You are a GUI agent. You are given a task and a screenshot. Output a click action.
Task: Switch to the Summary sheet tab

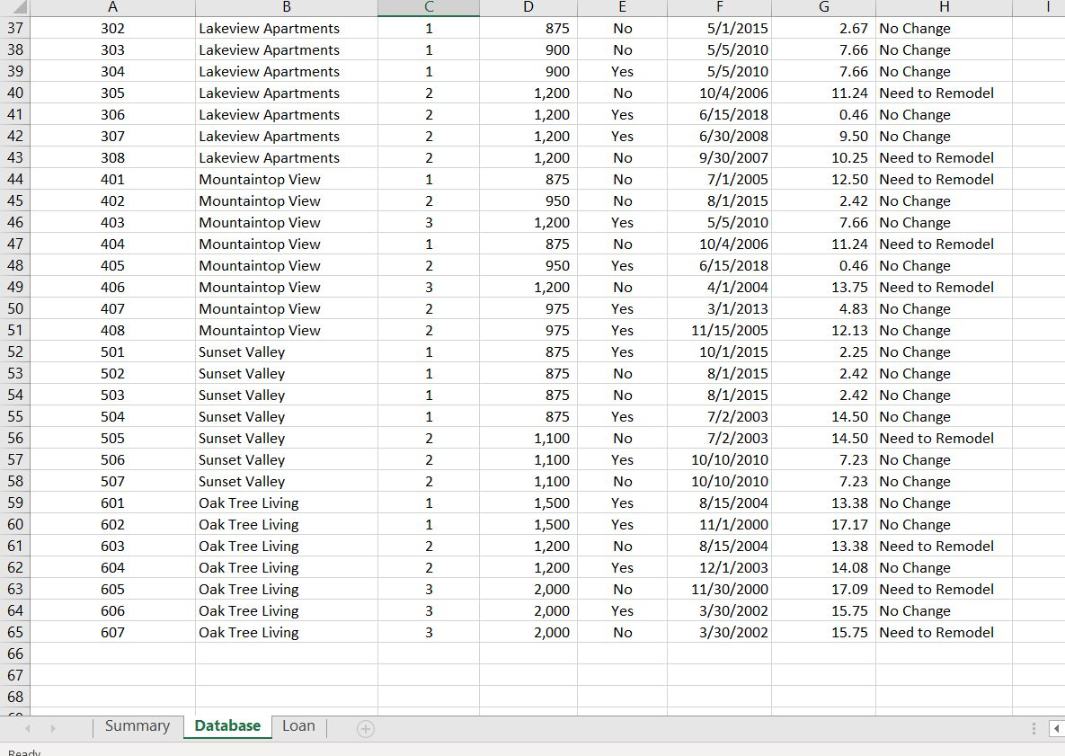click(137, 725)
